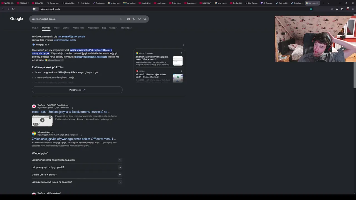Open the AI overview three-dot options menu
Image resolution: width=356 pixels, height=200 pixels.
[184, 45]
